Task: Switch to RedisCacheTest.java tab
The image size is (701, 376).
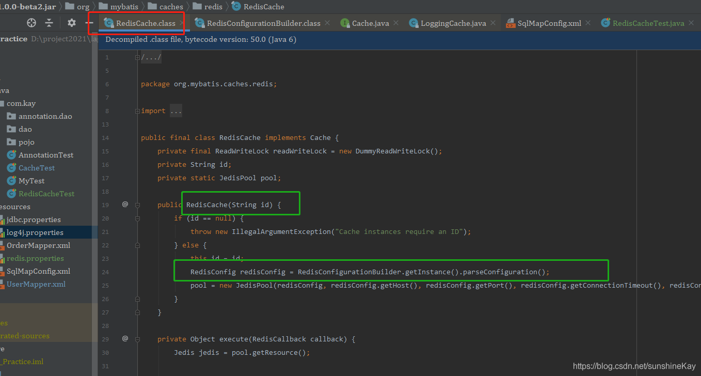Action: tap(648, 23)
